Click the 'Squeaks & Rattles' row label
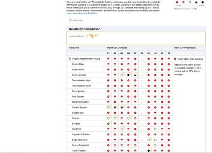212x153 pixels. (x=81, y=134)
